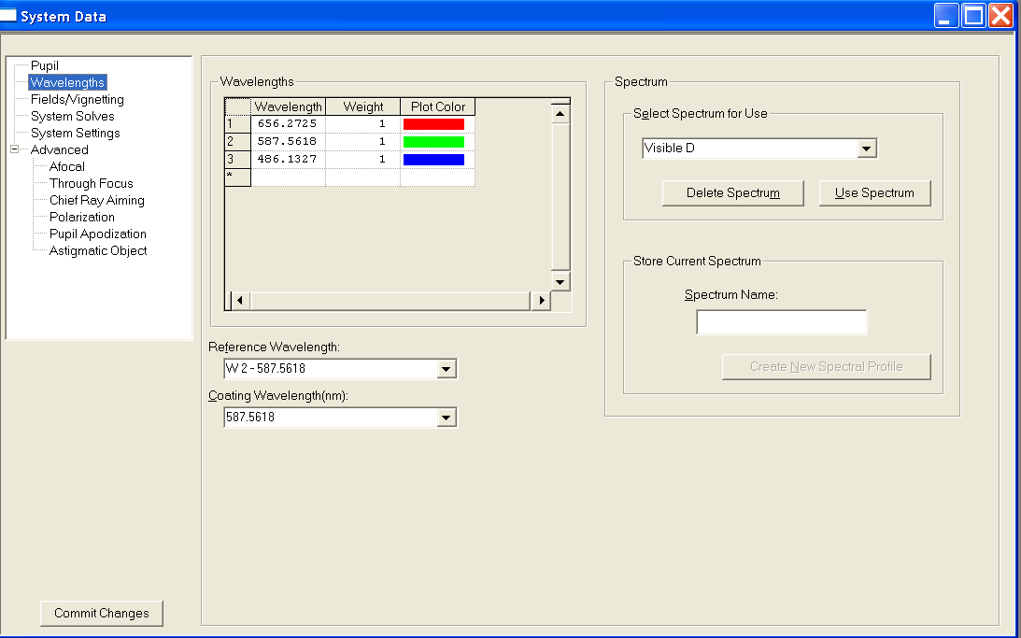Click the System Data window title icon
Screen dimensions: 1021x638
click(9, 16)
